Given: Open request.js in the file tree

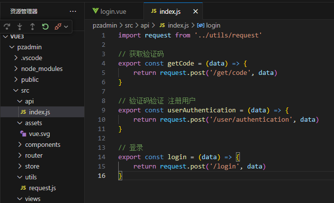Looking at the screenshot, I should point(42,188).
